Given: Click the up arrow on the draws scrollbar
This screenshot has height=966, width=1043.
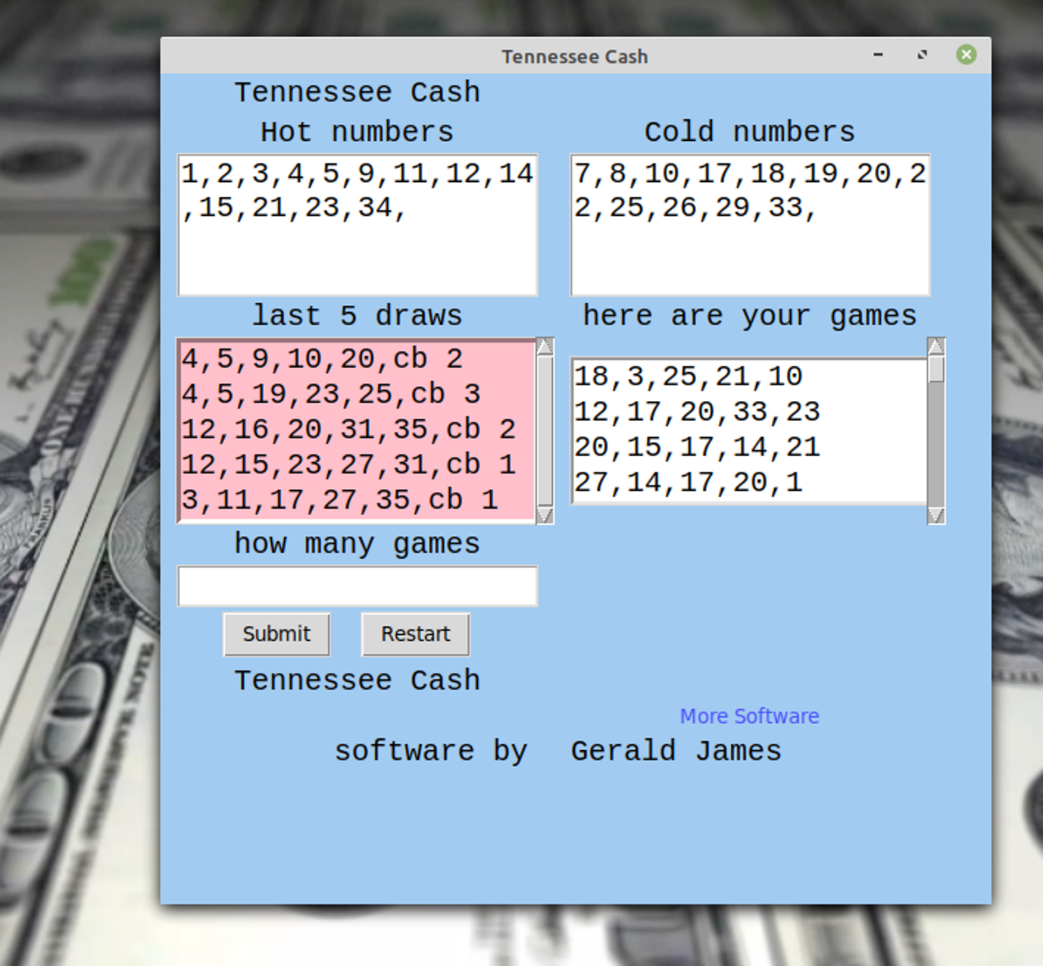Looking at the screenshot, I should (x=545, y=347).
